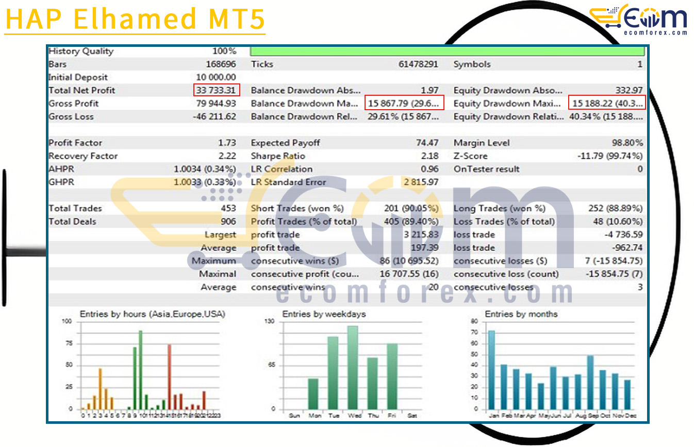Click the ecomforex.com logo at top right
Image resolution: width=694 pixels, height=447 pixels.
click(638, 20)
